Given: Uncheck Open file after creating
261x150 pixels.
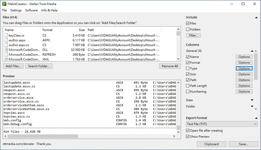Looking at the screenshot, I should (188, 131).
